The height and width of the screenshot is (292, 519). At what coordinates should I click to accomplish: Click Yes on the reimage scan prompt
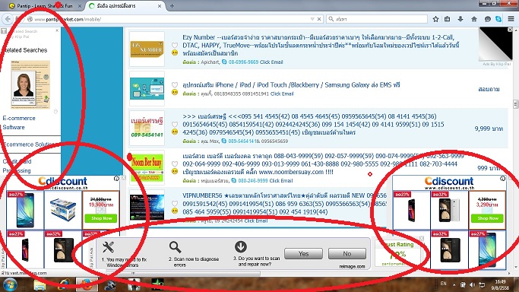(x=303, y=253)
